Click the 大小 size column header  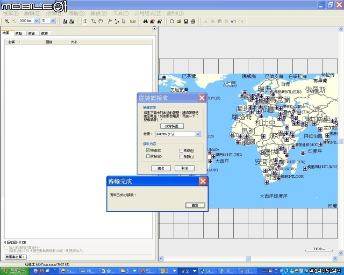[74, 42]
